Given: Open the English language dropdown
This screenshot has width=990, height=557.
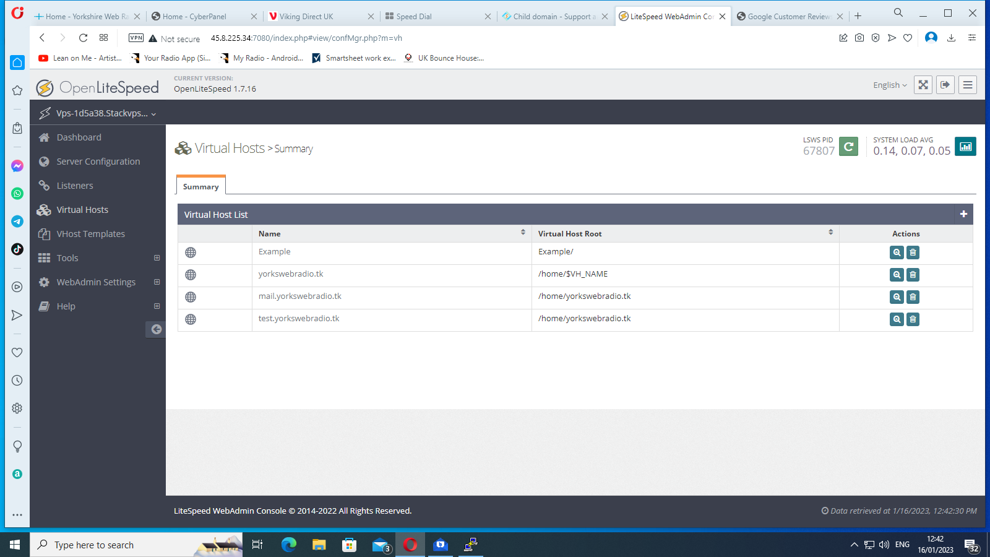Looking at the screenshot, I should coord(890,85).
